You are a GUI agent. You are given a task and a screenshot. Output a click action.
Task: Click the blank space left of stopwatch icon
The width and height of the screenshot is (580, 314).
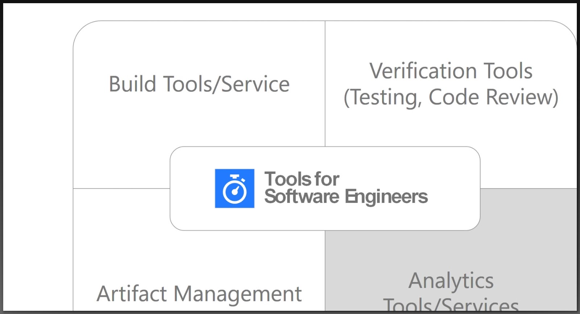pyautogui.click(x=193, y=188)
